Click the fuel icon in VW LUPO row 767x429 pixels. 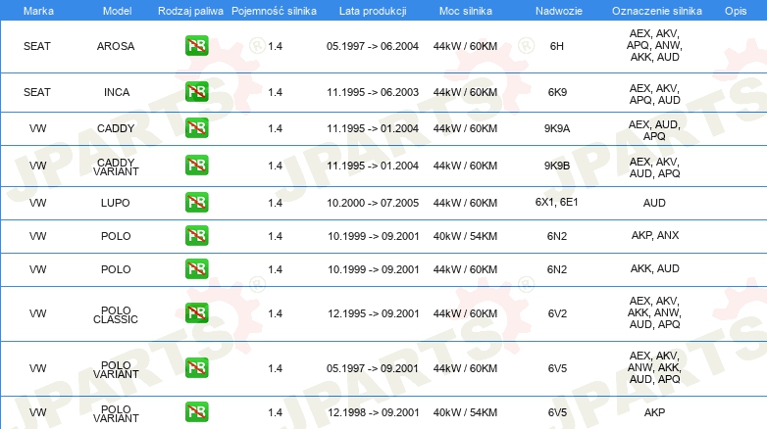tap(196, 203)
